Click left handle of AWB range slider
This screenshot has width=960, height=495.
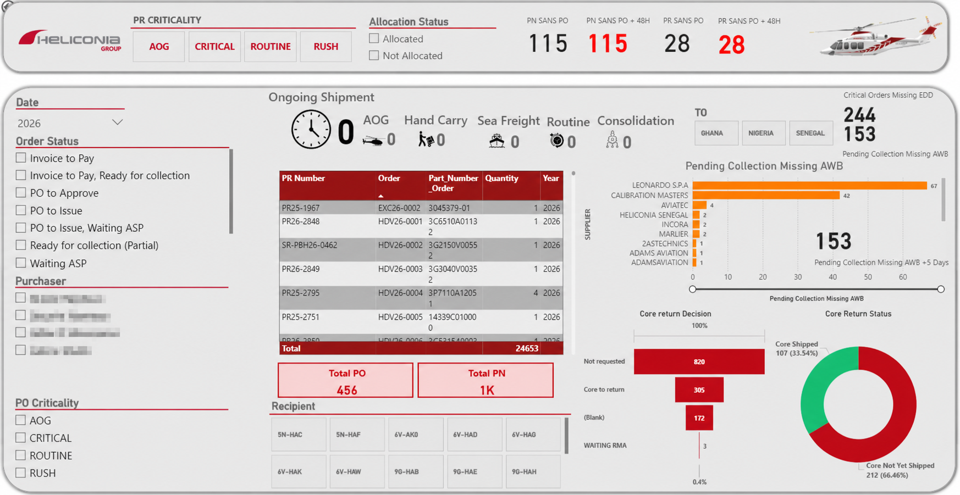tap(693, 289)
